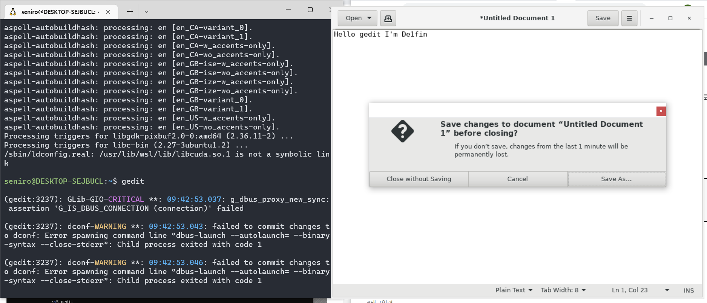Click the Save As... button

(x=617, y=179)
